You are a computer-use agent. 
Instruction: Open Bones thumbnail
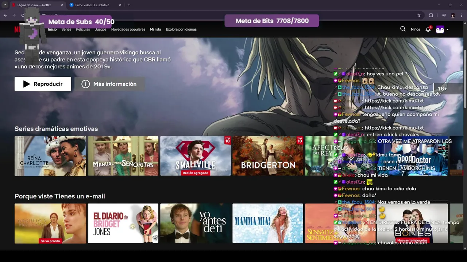click(412, 223)
